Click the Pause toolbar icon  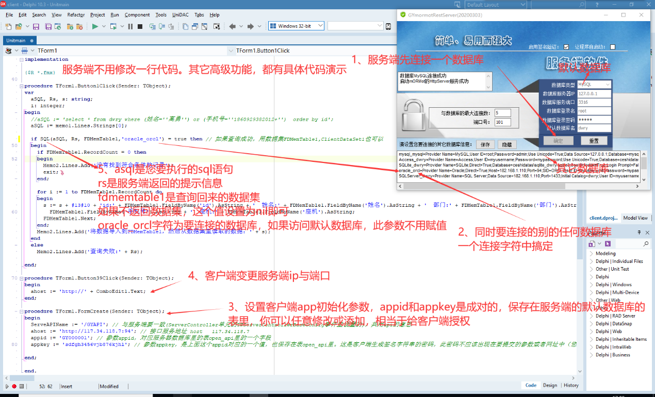(x=130, y=26)
